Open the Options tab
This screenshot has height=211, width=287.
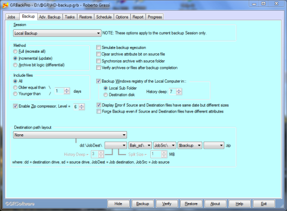coord(122,17)
